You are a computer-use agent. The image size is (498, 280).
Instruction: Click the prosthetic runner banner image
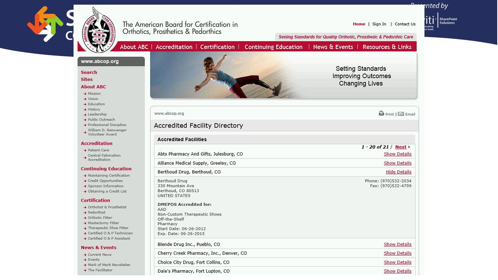tap(284, 75)
